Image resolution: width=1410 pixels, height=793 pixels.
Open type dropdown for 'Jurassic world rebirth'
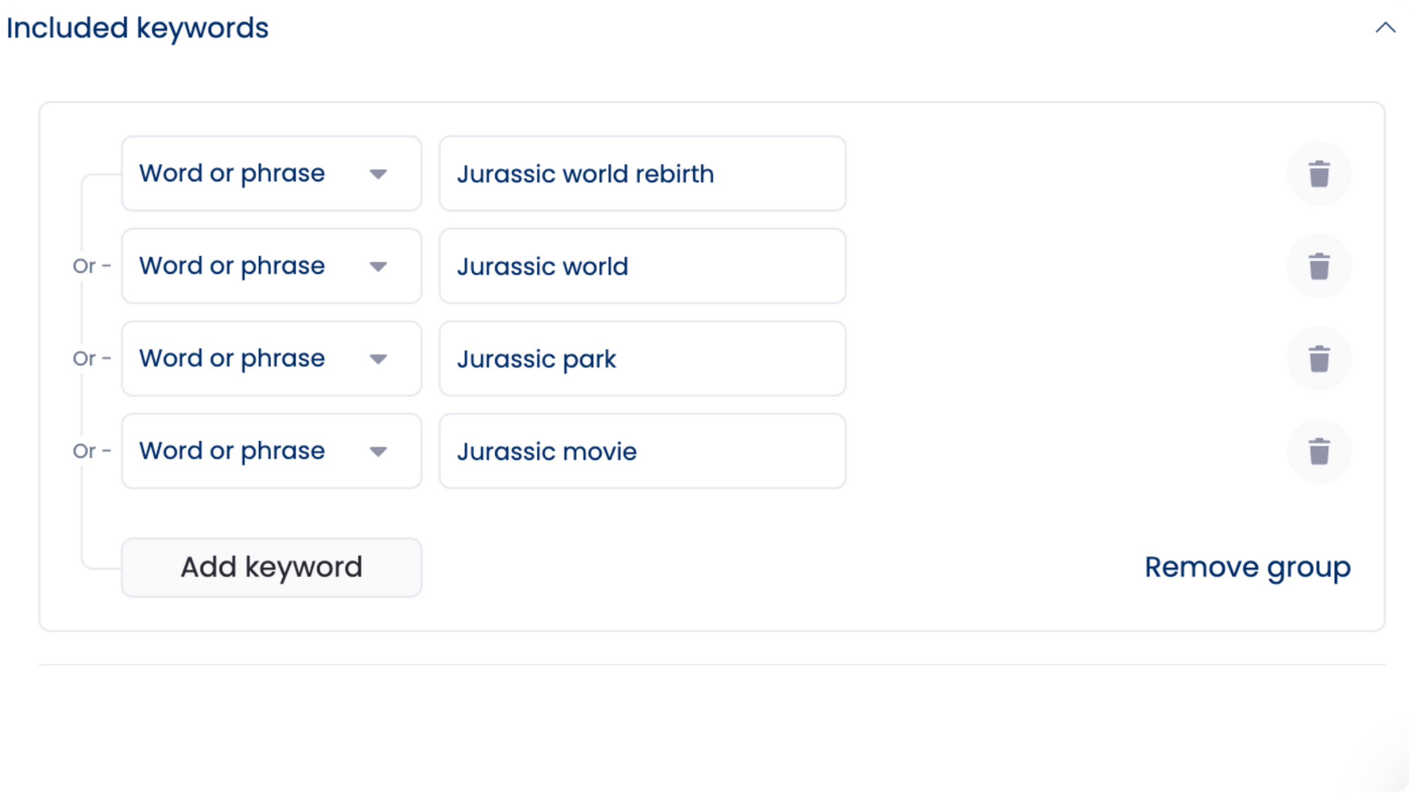271,174
